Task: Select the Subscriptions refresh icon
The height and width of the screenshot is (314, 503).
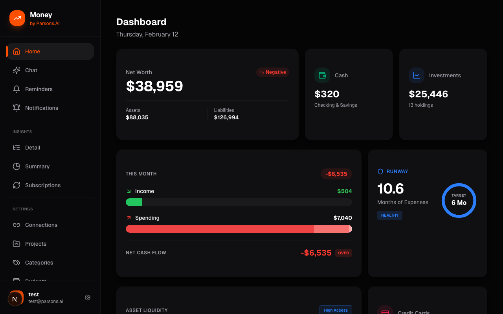Action: (17, 185)
